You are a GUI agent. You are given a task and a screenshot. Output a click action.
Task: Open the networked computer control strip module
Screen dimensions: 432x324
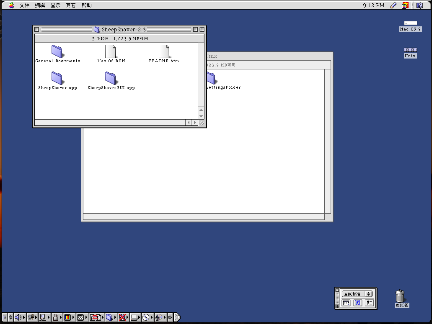click(x=44, y=317)
